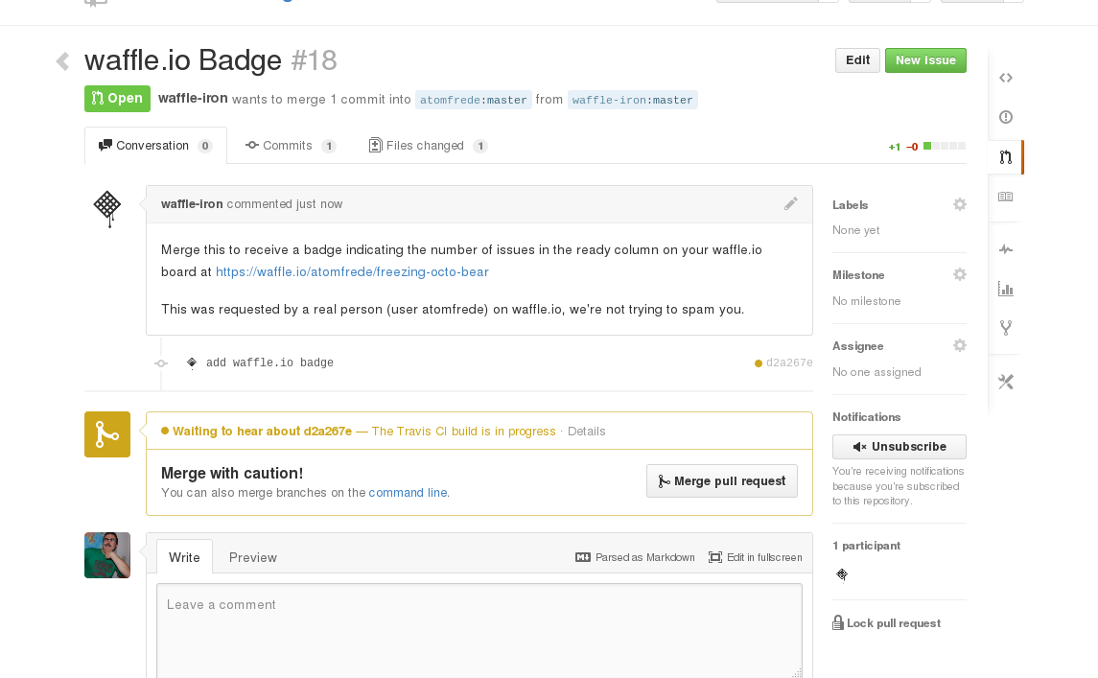Open the waffle.io board link
The image size is (1098, 678).
pos(352,271)
